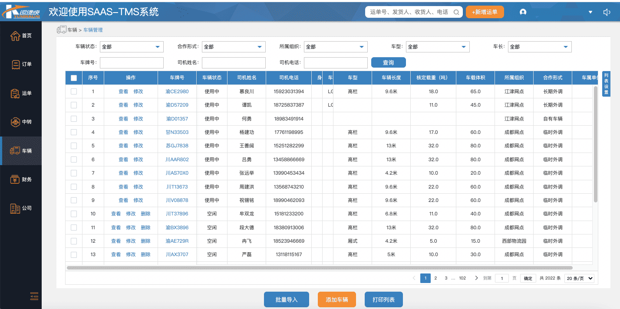Screen dimensions: 620x309
Task: Toggle the select-all checkbox in table header
Action: (x=74, y=78)
